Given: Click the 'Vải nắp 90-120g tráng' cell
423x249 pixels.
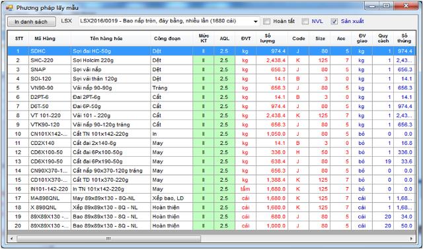Looking at the screenshot, I should pyautogui.click(x=110, y=124).
